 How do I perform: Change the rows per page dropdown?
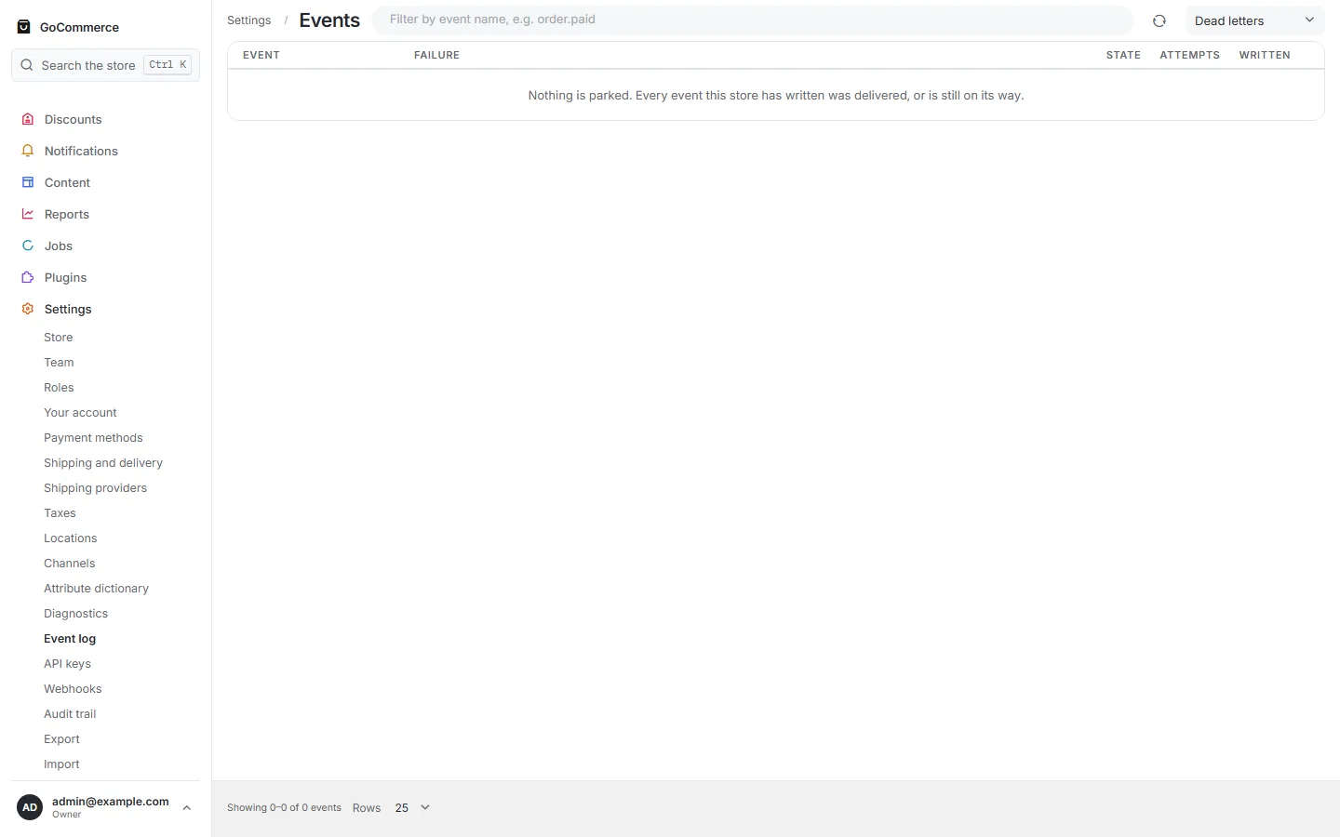tap(412, 807)
